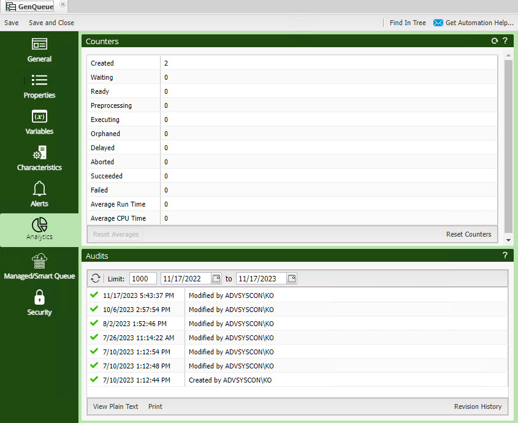Select the Failed counter row
Image resolution: width=518 pixels, height=423 pixels.
click(292, 190)
